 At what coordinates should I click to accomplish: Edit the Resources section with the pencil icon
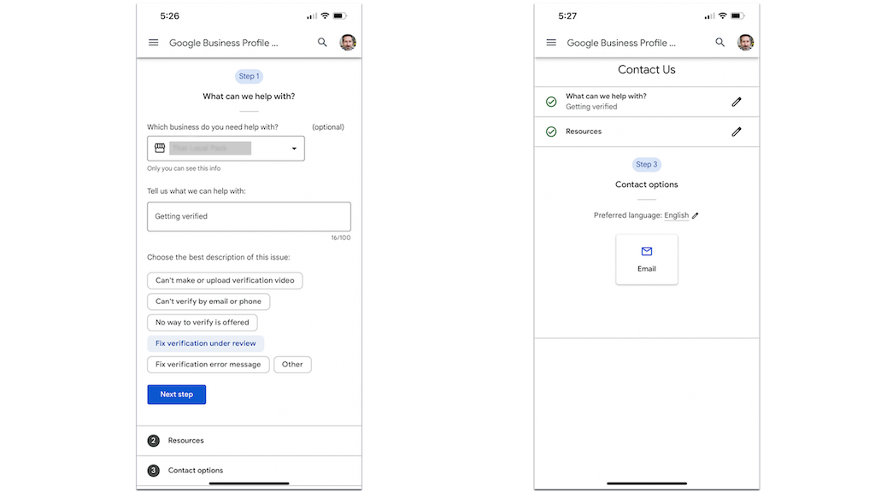click(x=737, y=131)
